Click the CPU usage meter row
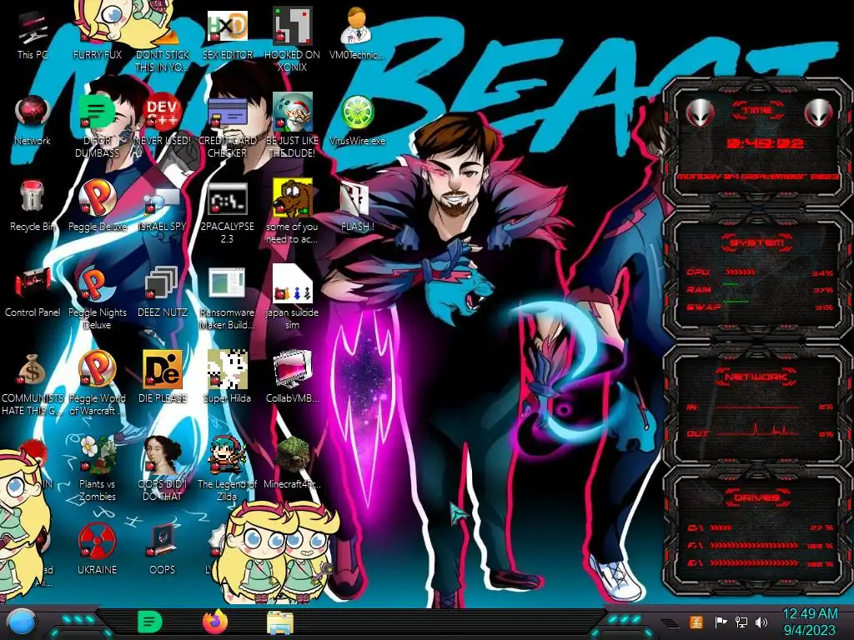Screen dimensions: 854x640 pos(761,272)
